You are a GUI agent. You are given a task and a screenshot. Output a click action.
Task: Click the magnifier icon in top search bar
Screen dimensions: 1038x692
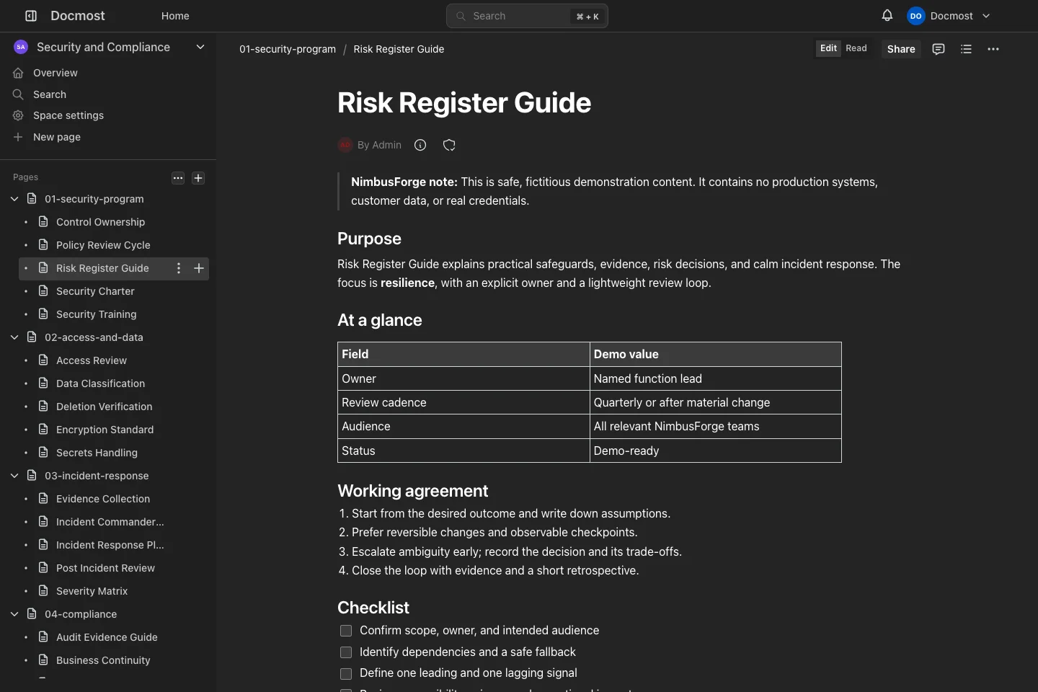tap(461, 16)
